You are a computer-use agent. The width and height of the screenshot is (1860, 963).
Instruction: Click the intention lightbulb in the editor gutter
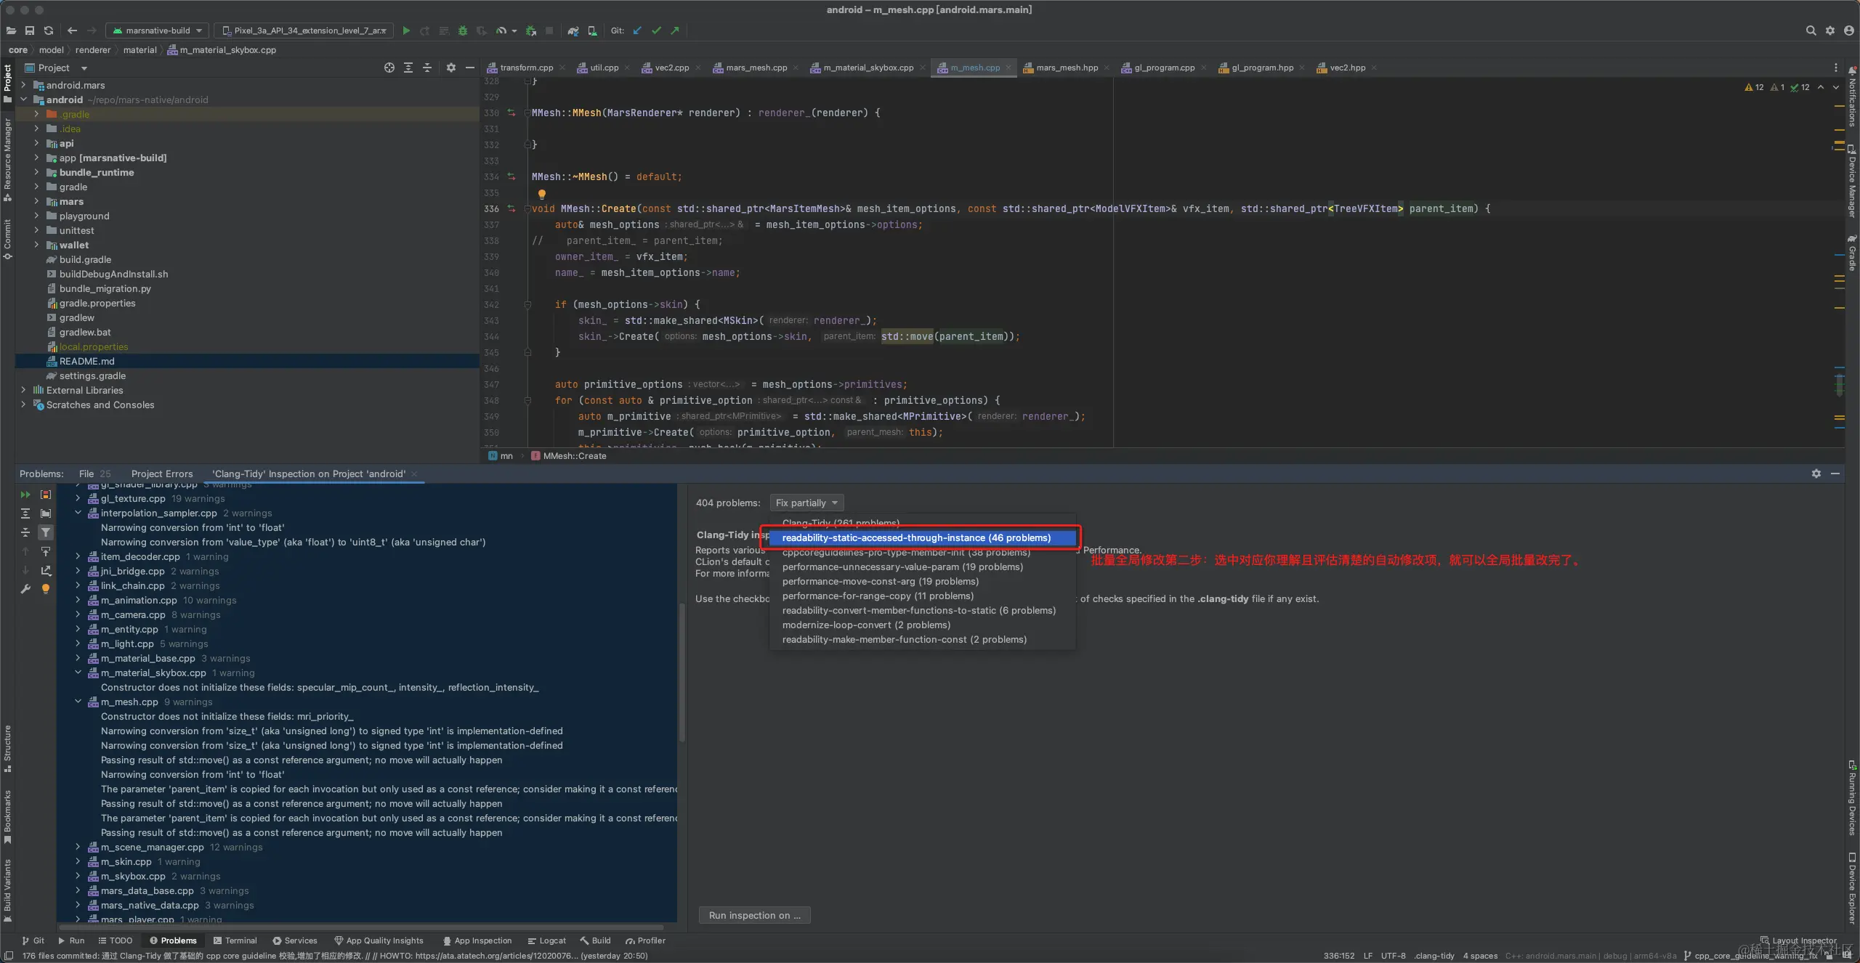pos(541,194)
